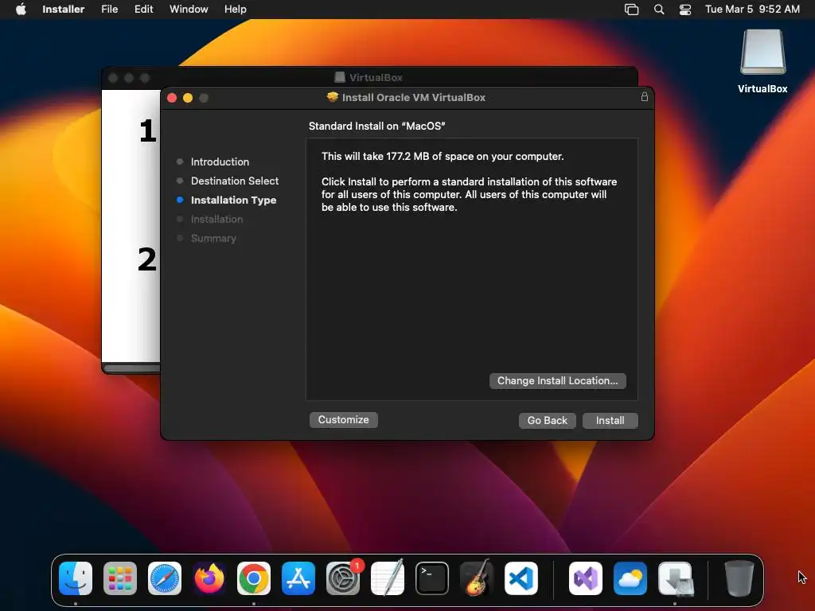Click the dimmed Installation step

click(x=216, y=220)
